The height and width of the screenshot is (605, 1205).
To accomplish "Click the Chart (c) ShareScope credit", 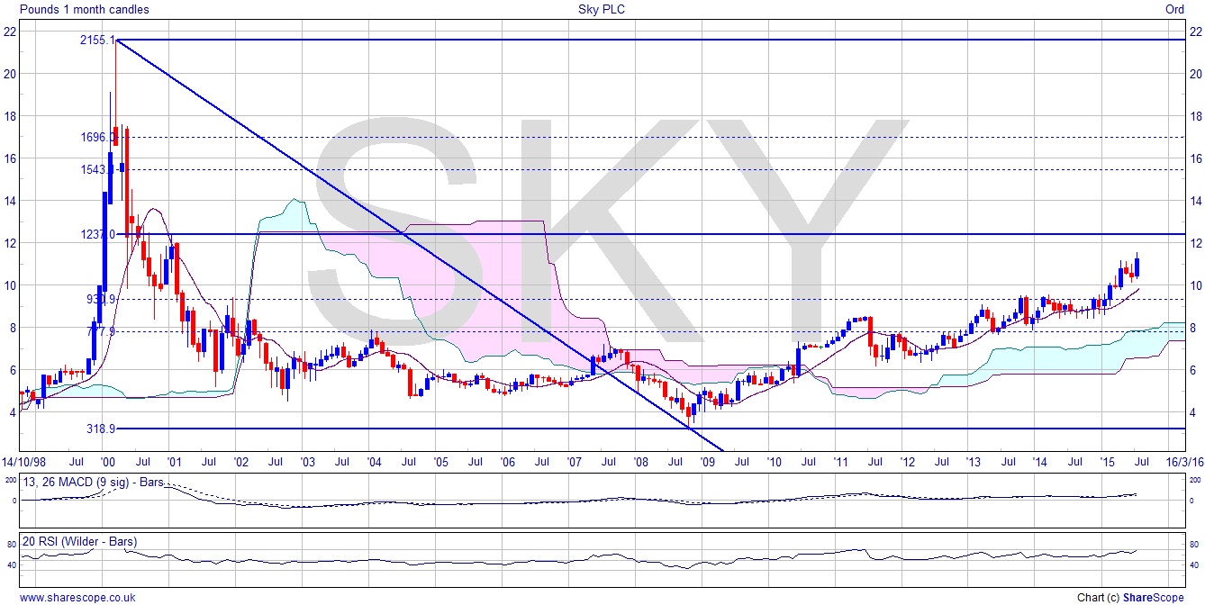I will pyautogui.click(x=1130, y=597).
